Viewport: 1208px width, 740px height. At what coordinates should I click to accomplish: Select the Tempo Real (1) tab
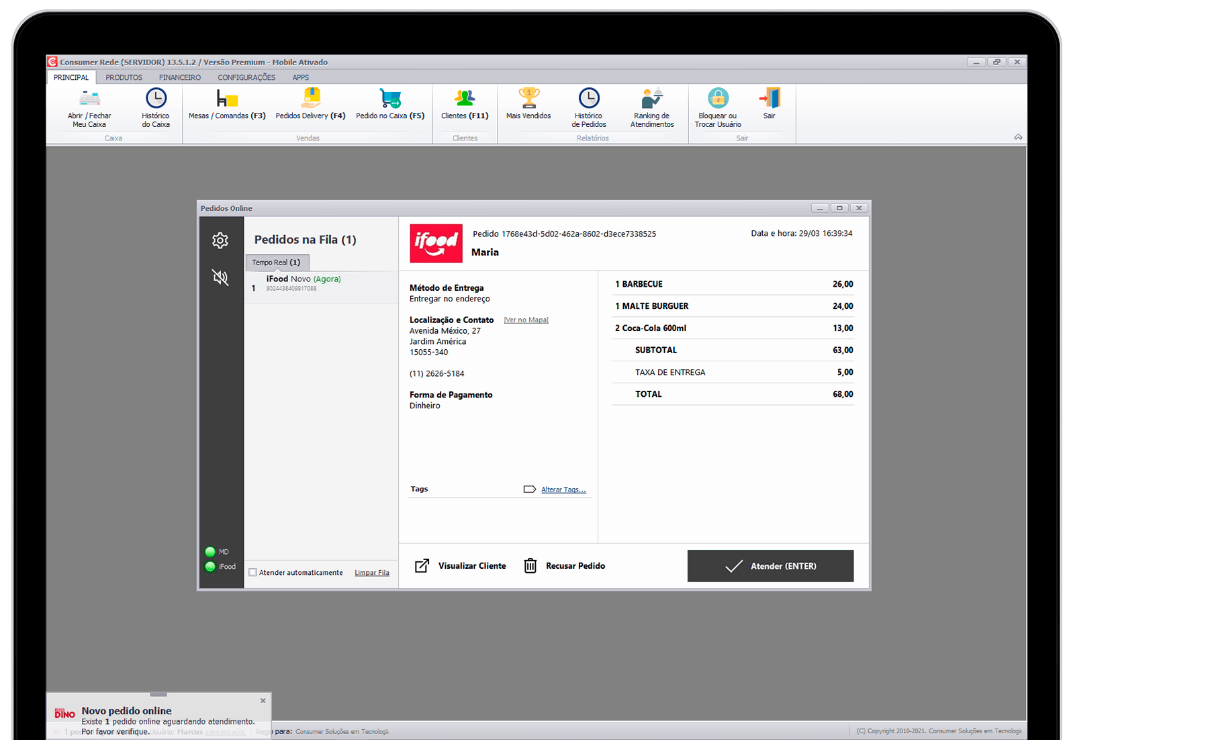(x=277, y=263)
